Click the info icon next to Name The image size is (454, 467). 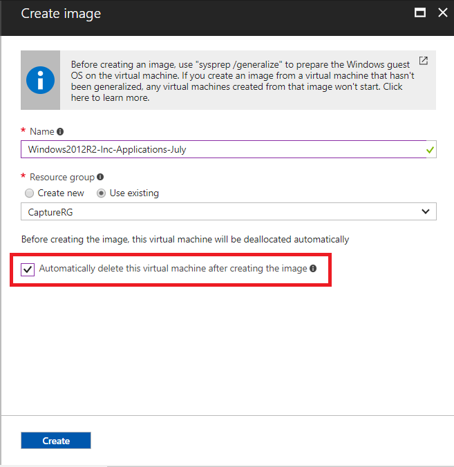pyautogui.click(x=60, y=132)
